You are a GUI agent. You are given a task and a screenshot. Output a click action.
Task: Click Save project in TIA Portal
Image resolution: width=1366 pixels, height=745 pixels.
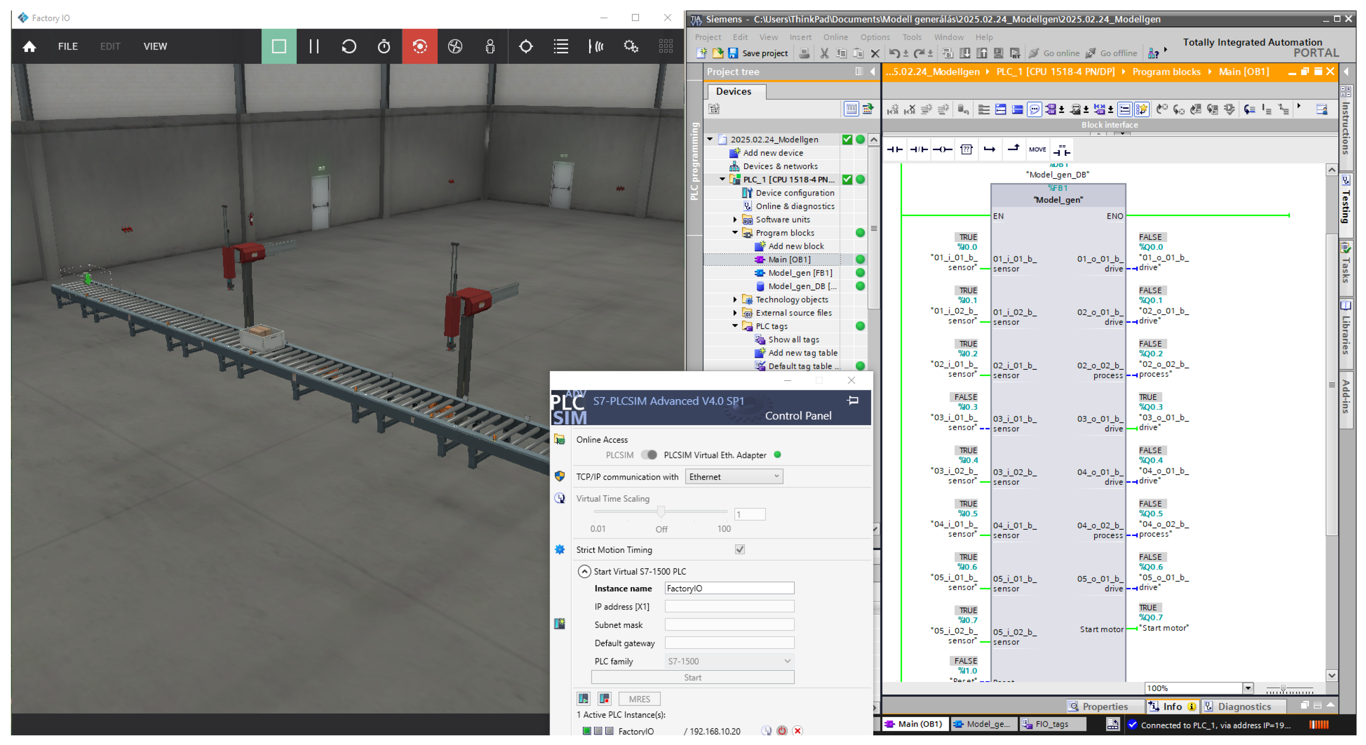pyautogui.click(x=758, y=53)
